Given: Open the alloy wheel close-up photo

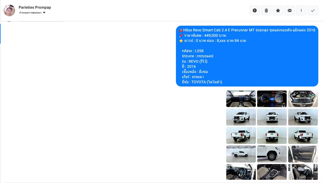Looking at the screenshot, I should click(272, 154).
